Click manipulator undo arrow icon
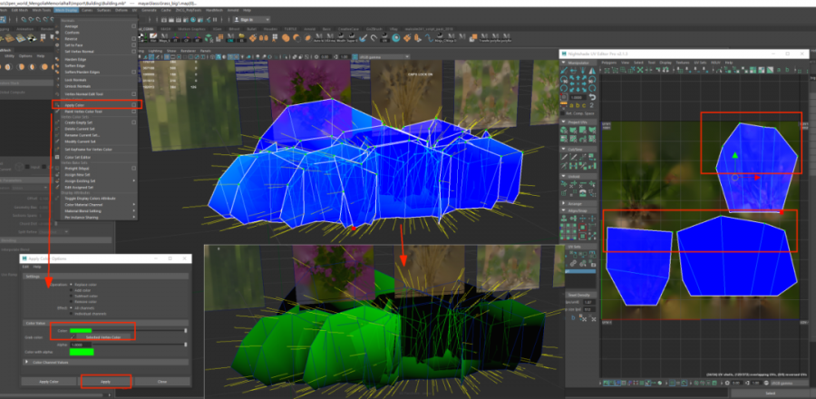 593,98
